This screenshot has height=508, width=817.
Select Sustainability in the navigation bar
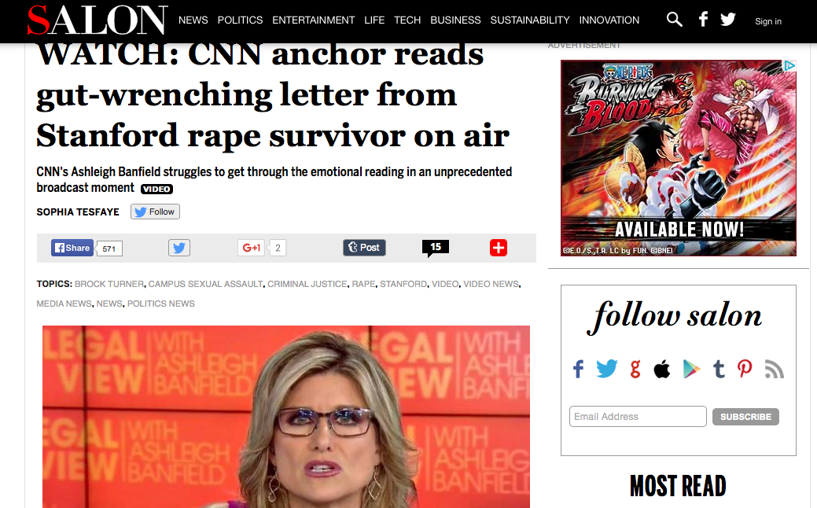coord(529,20)
